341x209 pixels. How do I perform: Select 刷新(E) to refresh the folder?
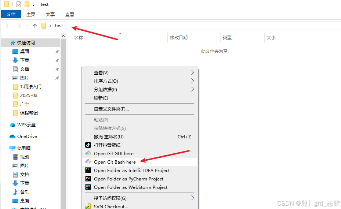[139, 98]
